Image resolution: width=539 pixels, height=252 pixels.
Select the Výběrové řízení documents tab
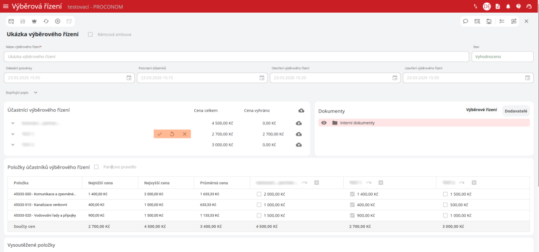pos(481,110)
